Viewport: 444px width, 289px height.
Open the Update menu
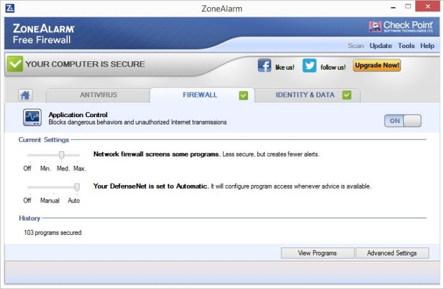(x=380, y=46)
